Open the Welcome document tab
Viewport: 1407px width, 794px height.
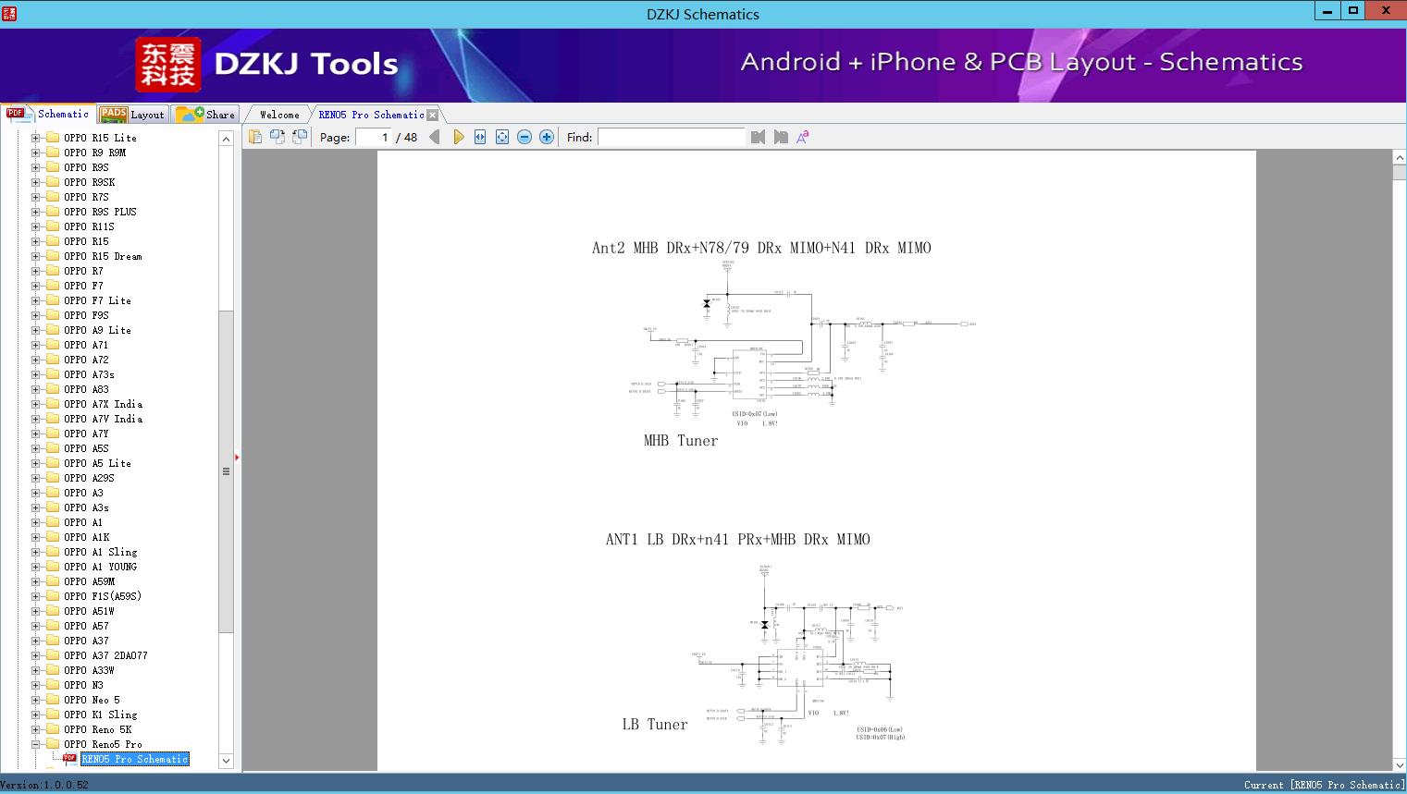click(x=279, y=115)
